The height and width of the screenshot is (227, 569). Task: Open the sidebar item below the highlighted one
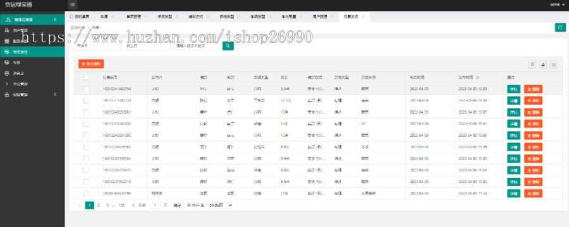click(x=32, y=62)
